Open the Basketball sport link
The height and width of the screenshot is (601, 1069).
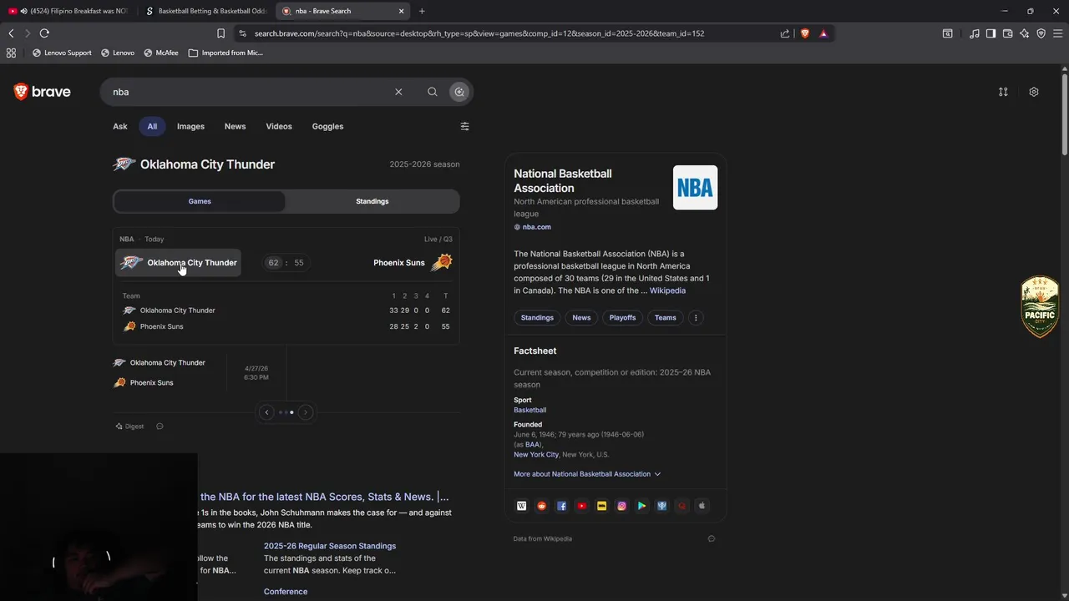click(529, 410)
